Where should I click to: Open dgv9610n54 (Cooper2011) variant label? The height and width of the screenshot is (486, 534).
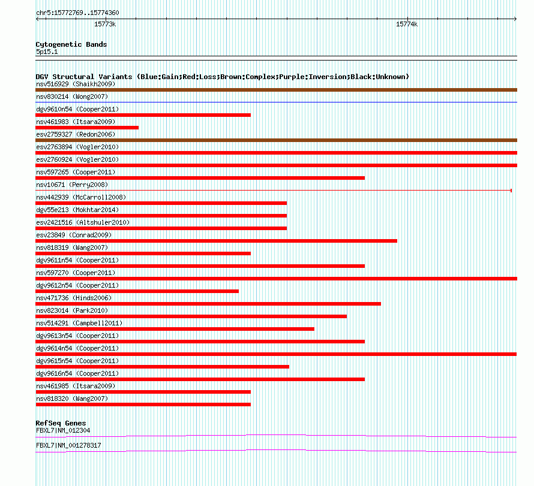77,109
